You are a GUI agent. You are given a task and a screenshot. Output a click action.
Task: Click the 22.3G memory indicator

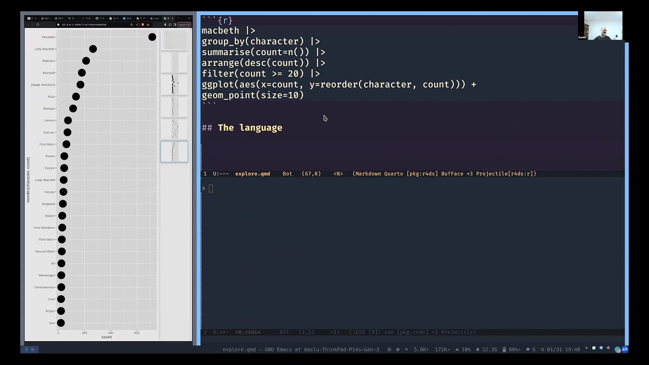[487, 349]
